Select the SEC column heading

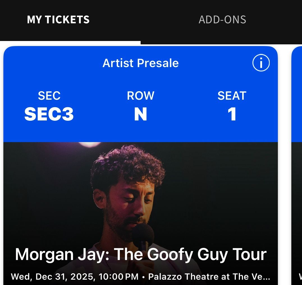[x=49, y=95]
